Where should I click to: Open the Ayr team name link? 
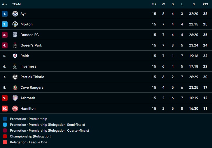point(23,14)
